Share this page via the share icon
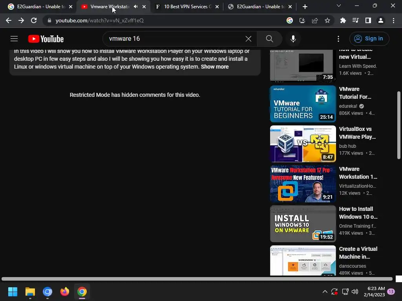The image size is (402, 301). [x=315, y=20]
